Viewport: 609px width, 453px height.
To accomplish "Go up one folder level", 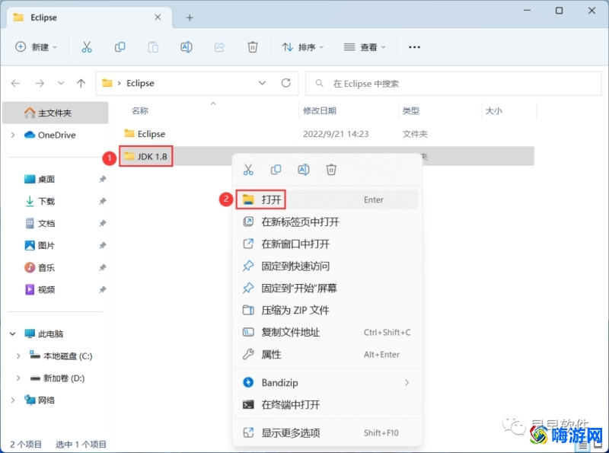I will 81,83.
